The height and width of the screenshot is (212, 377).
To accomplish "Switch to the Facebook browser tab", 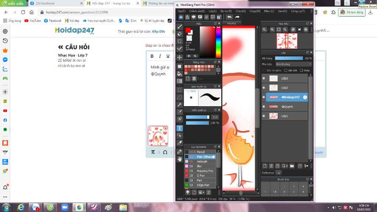I will pyautogui.click(x=56, y=3).
